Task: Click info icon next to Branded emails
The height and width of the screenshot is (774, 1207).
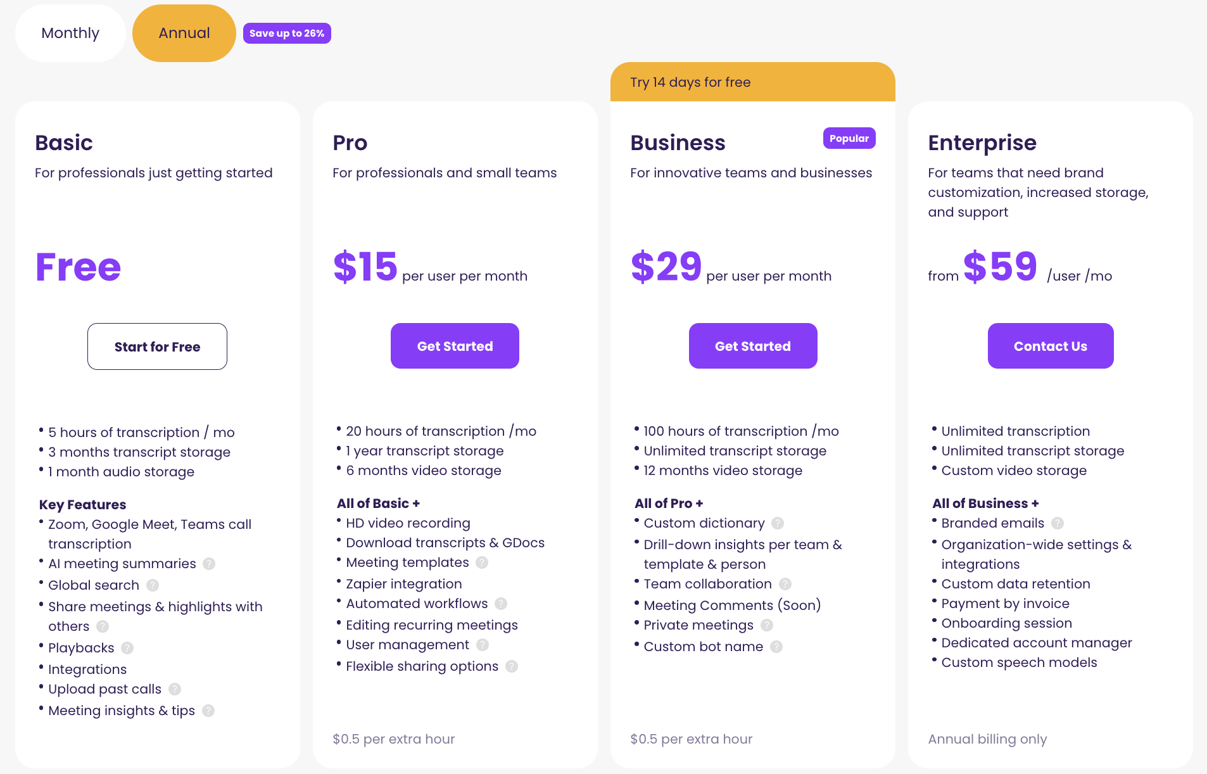Action: click(1058, 523)
